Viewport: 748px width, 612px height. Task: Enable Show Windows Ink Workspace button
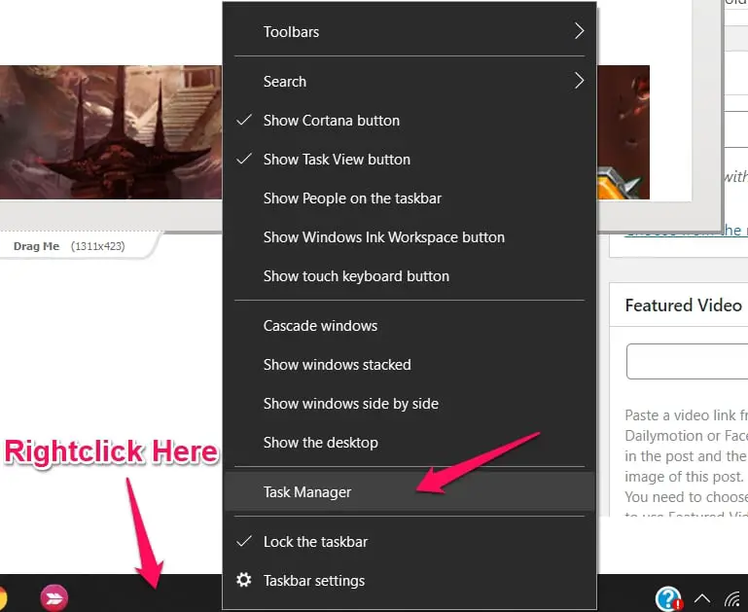pyautogui.click(x=410, y=237)
